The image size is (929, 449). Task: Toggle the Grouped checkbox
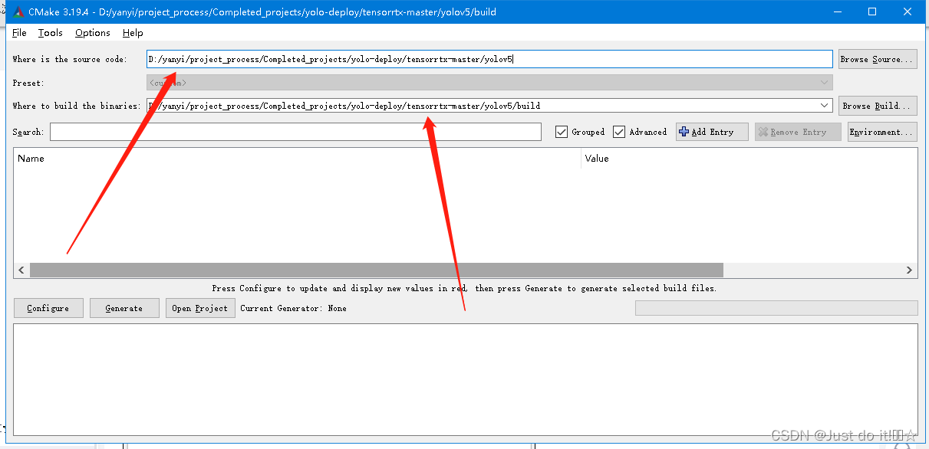coord(562,132)
